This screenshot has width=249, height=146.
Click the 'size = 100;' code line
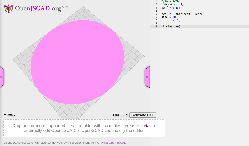170,17
